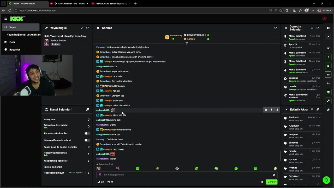Open a new browser tab
This screenshot has width=334, height=188.
(x=135, y=4)
